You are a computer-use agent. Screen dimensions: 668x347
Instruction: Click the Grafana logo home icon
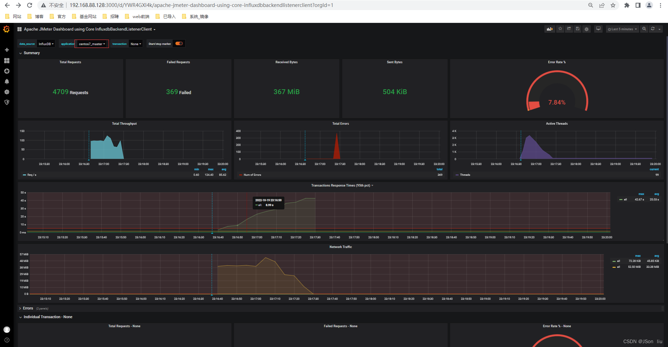click(7, 29)
